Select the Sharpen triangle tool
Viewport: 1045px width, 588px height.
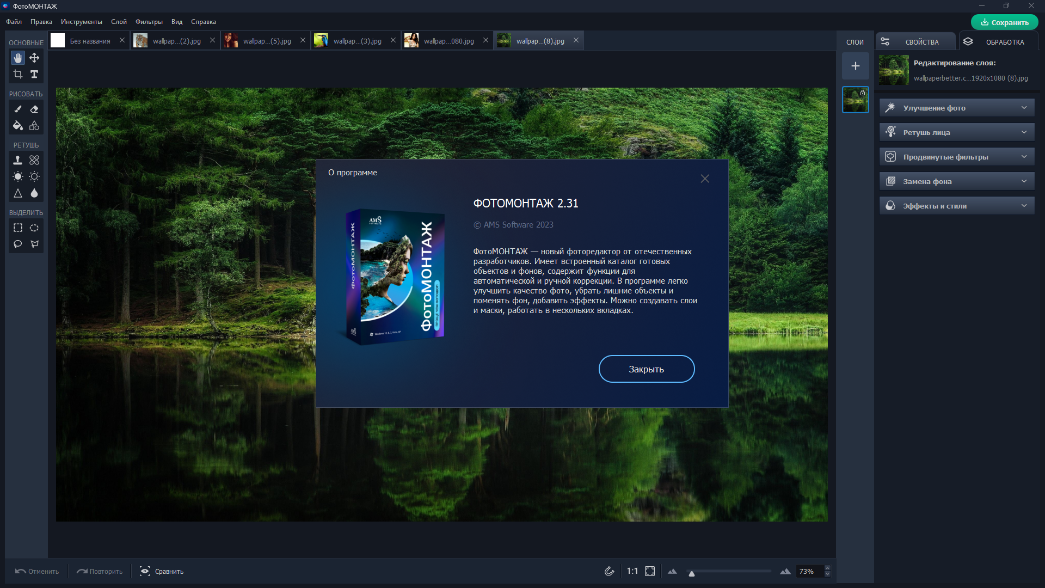[x=18, y=193]
